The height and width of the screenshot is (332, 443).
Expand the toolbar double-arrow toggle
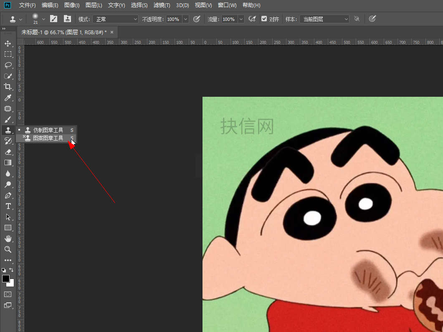click(x=4, y=28)
